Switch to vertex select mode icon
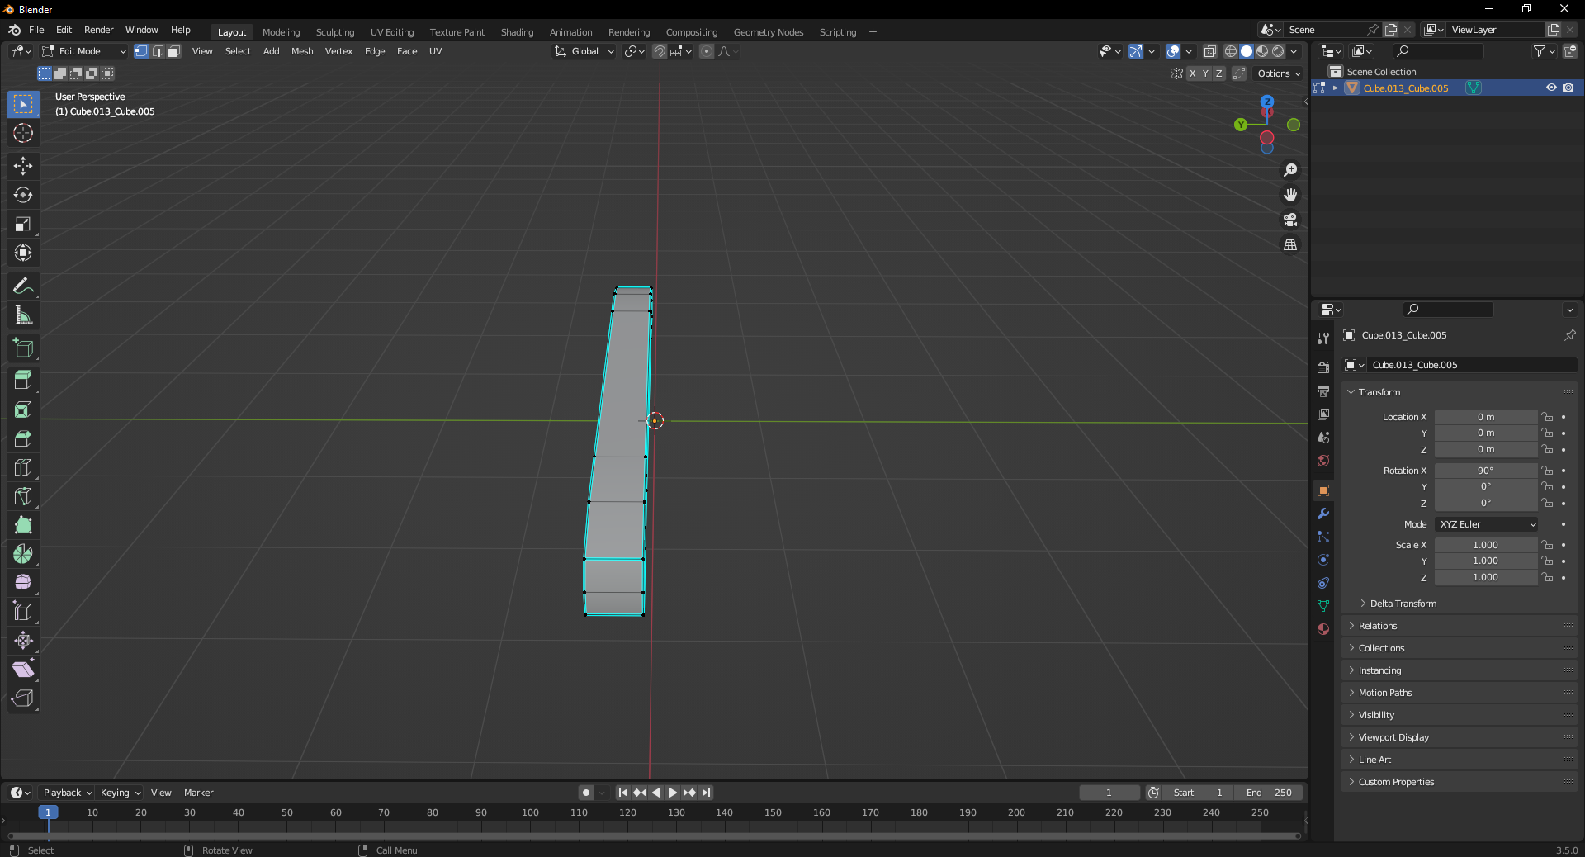1585x857 pixels. (x=140, y=51)
